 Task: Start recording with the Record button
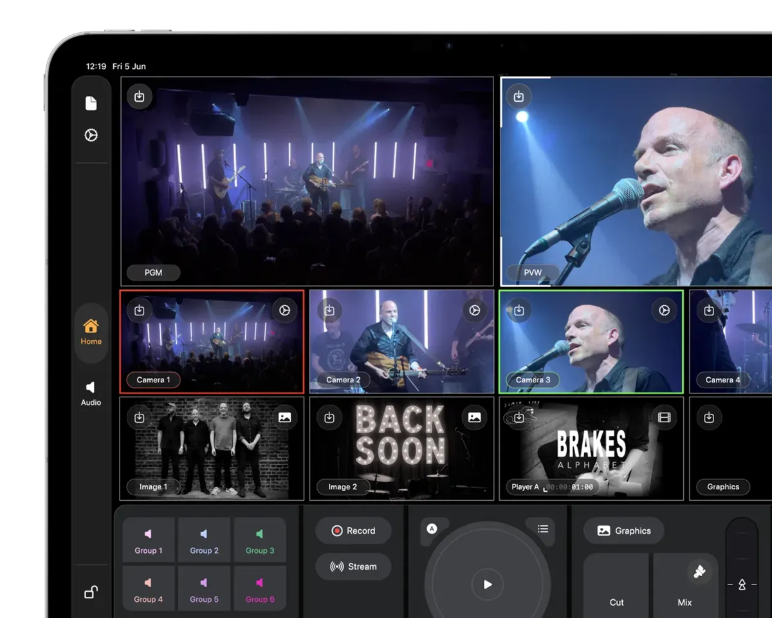(x=353, y=531)
